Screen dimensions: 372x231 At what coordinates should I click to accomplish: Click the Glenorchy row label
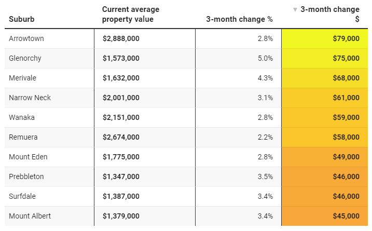pos(25,58)
